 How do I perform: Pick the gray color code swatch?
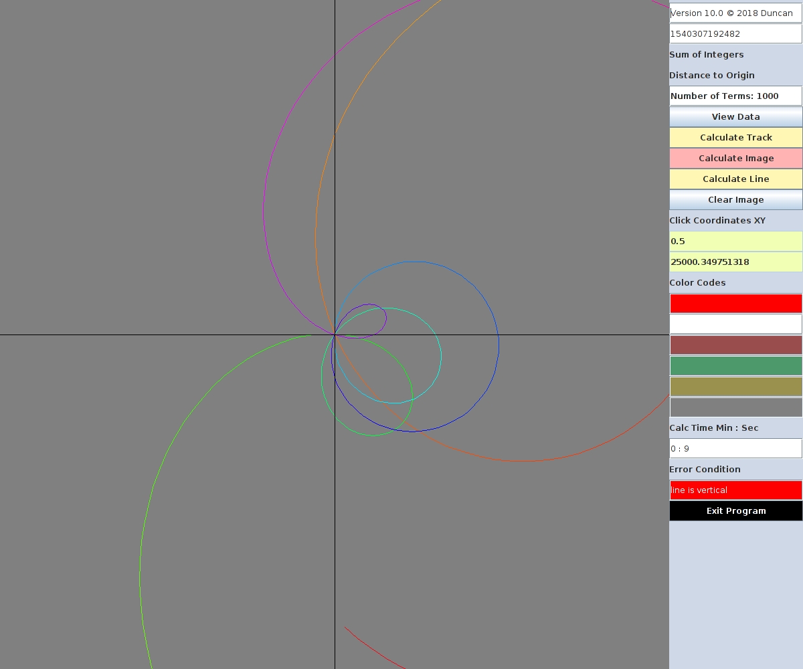pos(735,407)
